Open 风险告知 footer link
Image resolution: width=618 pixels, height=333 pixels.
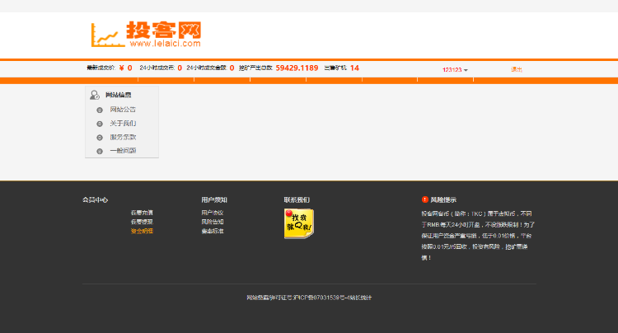[213, 222]
